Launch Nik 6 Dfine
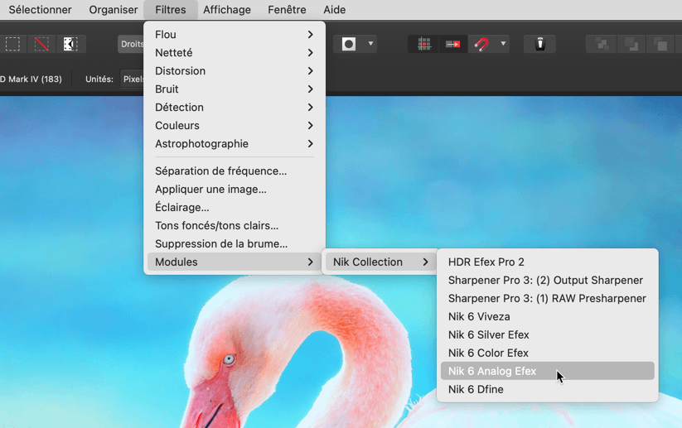 [548, 389]
